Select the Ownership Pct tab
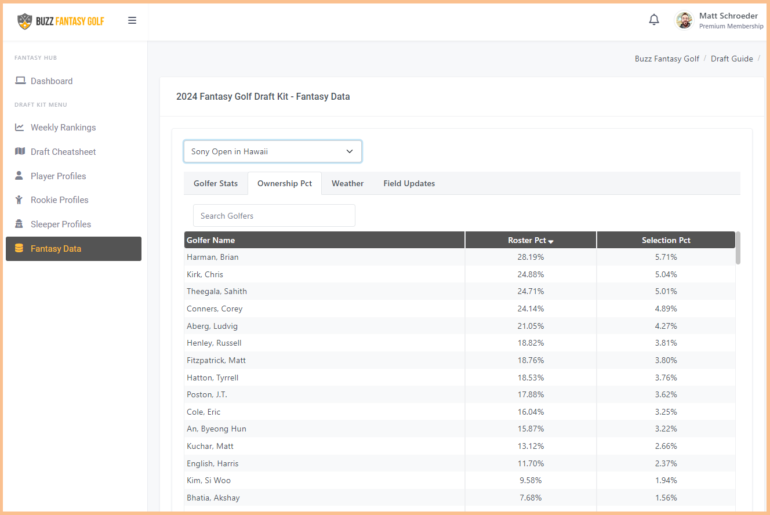770x515 pixels. point(285,183)
